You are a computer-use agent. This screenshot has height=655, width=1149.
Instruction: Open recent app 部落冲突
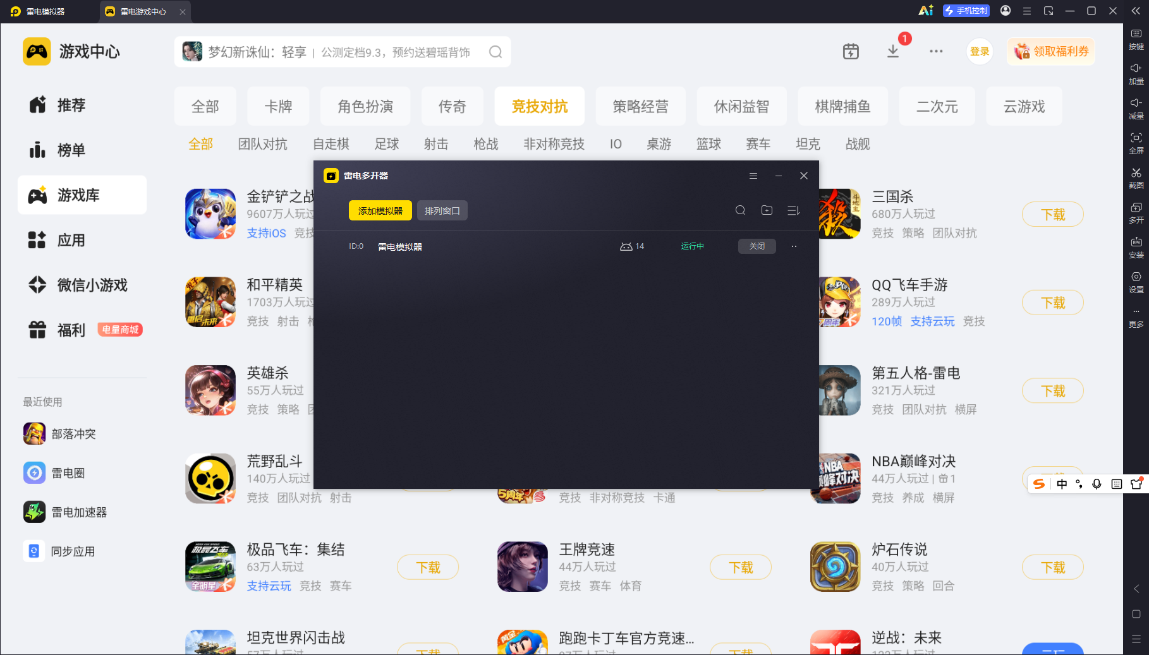pyautogui.click(x=60, y=434)
